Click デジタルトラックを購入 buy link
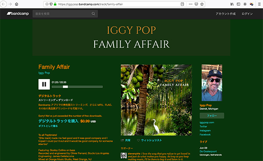The width and height of the screenshot is (263, 161). tap(58, 121)
